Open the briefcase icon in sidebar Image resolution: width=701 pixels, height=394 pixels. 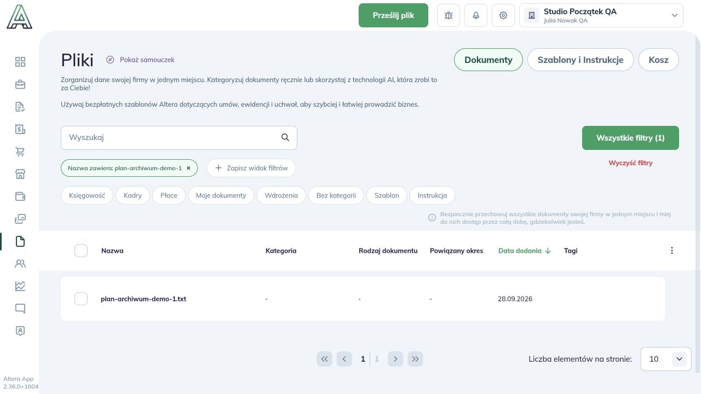pos(20,84)
